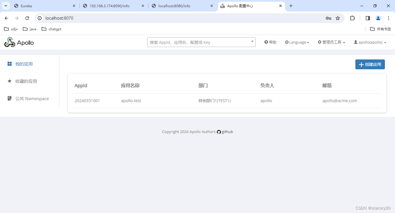Open the apollo(apollo) user account dropdown
395x213 pixels.
370,42
